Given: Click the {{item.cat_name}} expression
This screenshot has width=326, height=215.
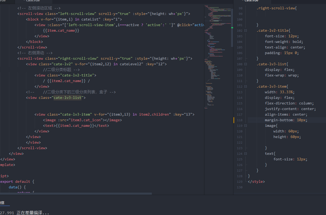Looking at the screenshot, I should (x=61, y=30).
